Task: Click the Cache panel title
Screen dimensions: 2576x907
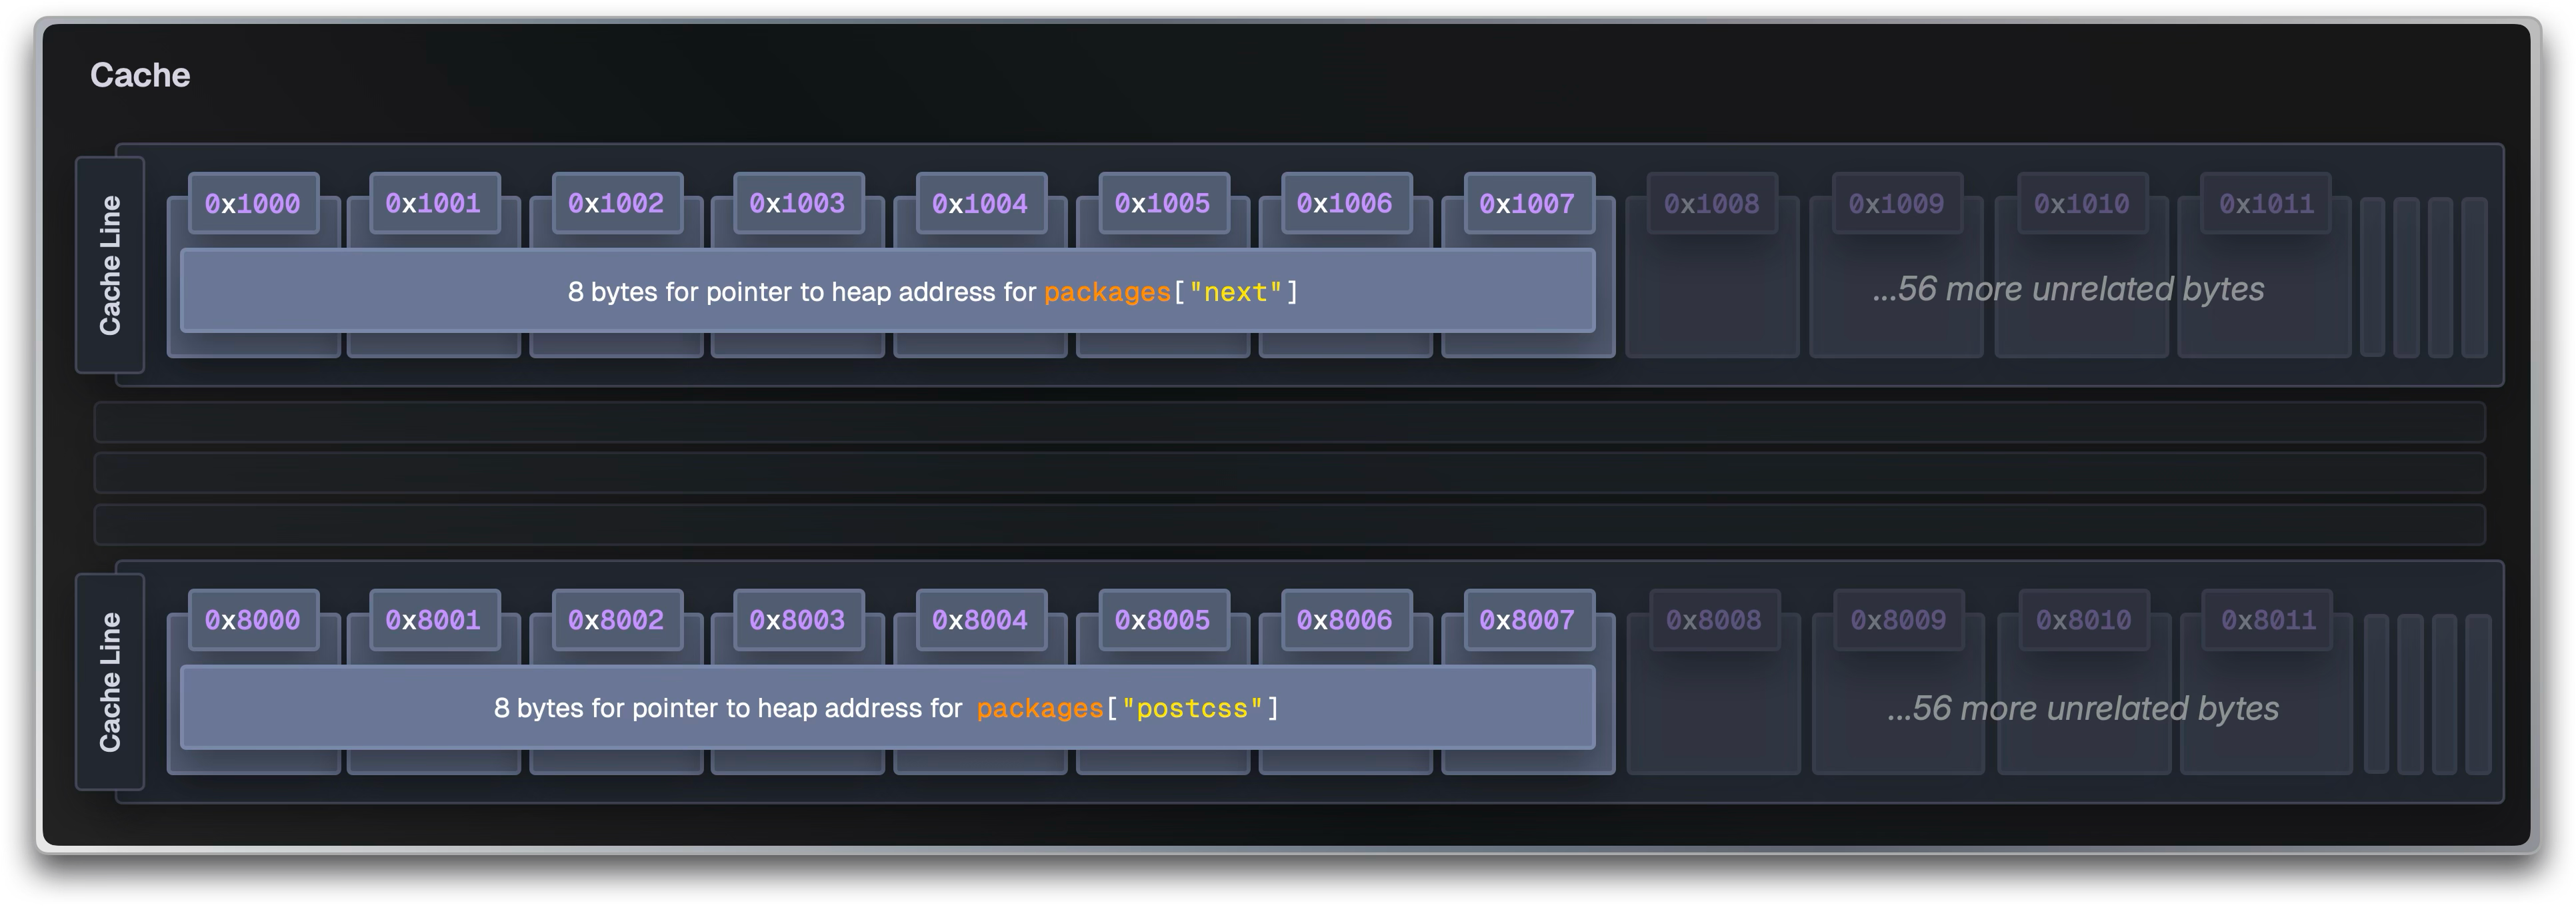Action: [140, 76]
